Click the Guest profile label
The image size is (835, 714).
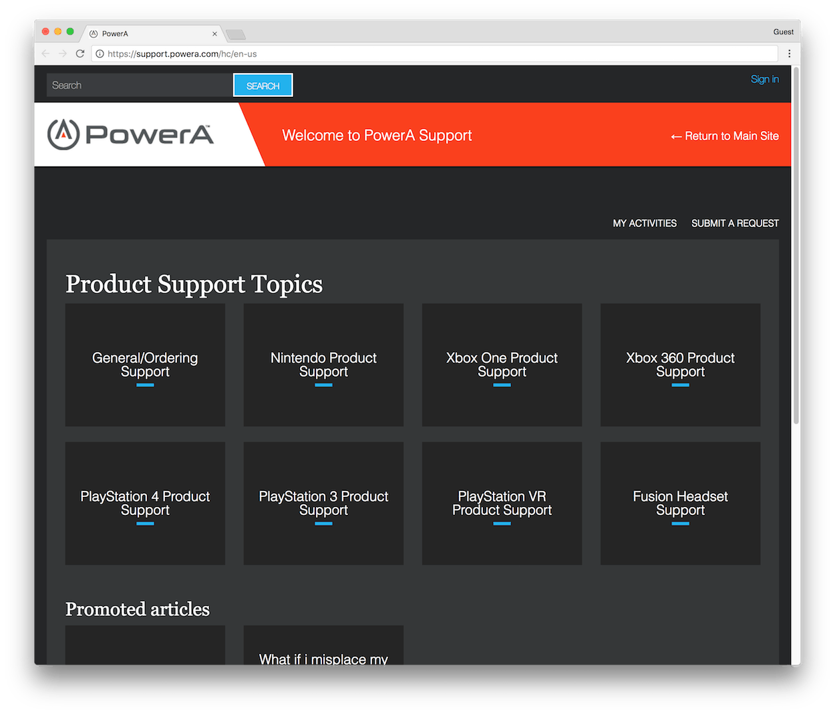pyautogui.click(x=784, y=32)
